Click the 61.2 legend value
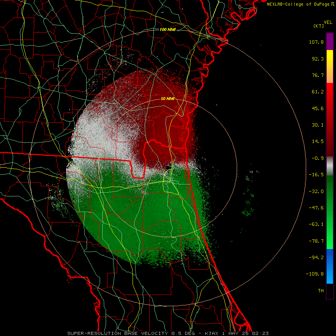 pos(318,92)
